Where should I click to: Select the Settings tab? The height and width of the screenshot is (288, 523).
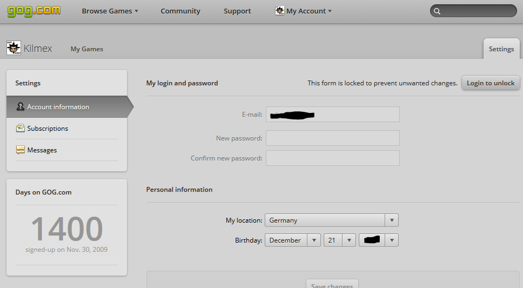tap(501, 49)
